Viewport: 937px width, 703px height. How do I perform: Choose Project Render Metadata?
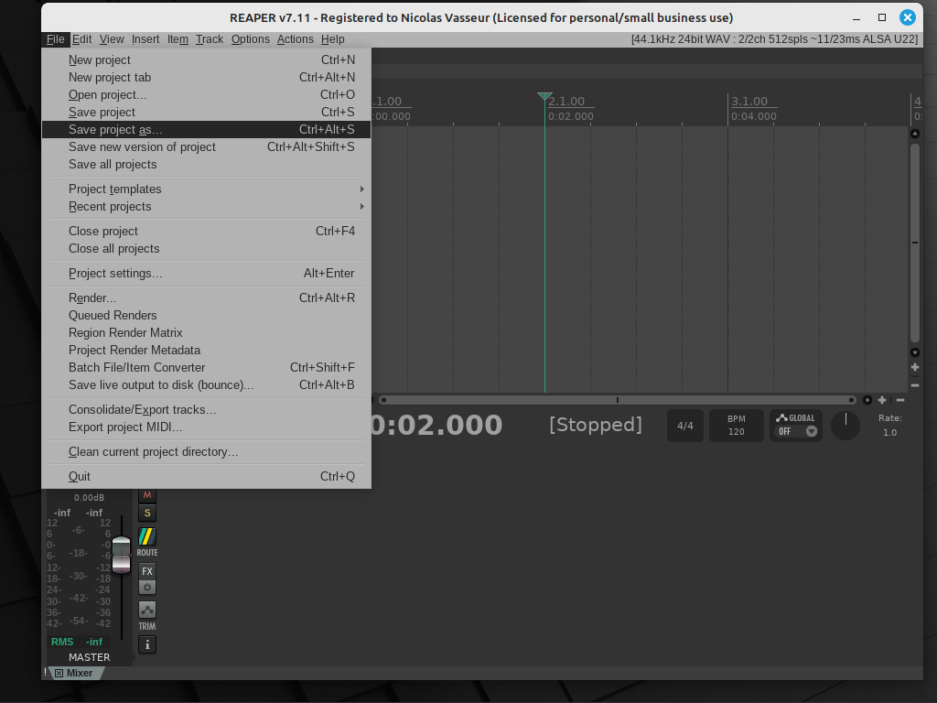click(207, 350)
